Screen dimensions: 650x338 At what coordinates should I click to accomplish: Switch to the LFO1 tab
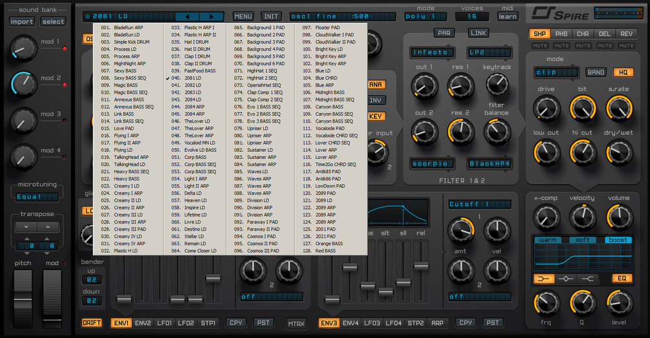coord(164,322)
